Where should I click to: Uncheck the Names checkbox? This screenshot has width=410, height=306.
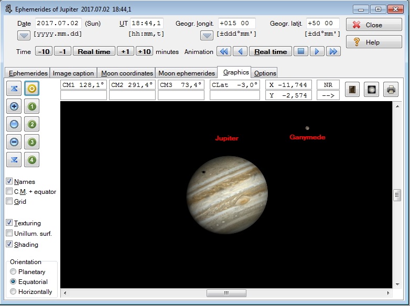[9, 181]
